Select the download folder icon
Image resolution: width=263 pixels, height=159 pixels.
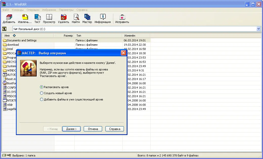[x=5, y=45]
